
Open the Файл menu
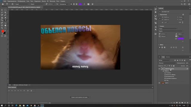pyautogui.click(x=5, y=1)
